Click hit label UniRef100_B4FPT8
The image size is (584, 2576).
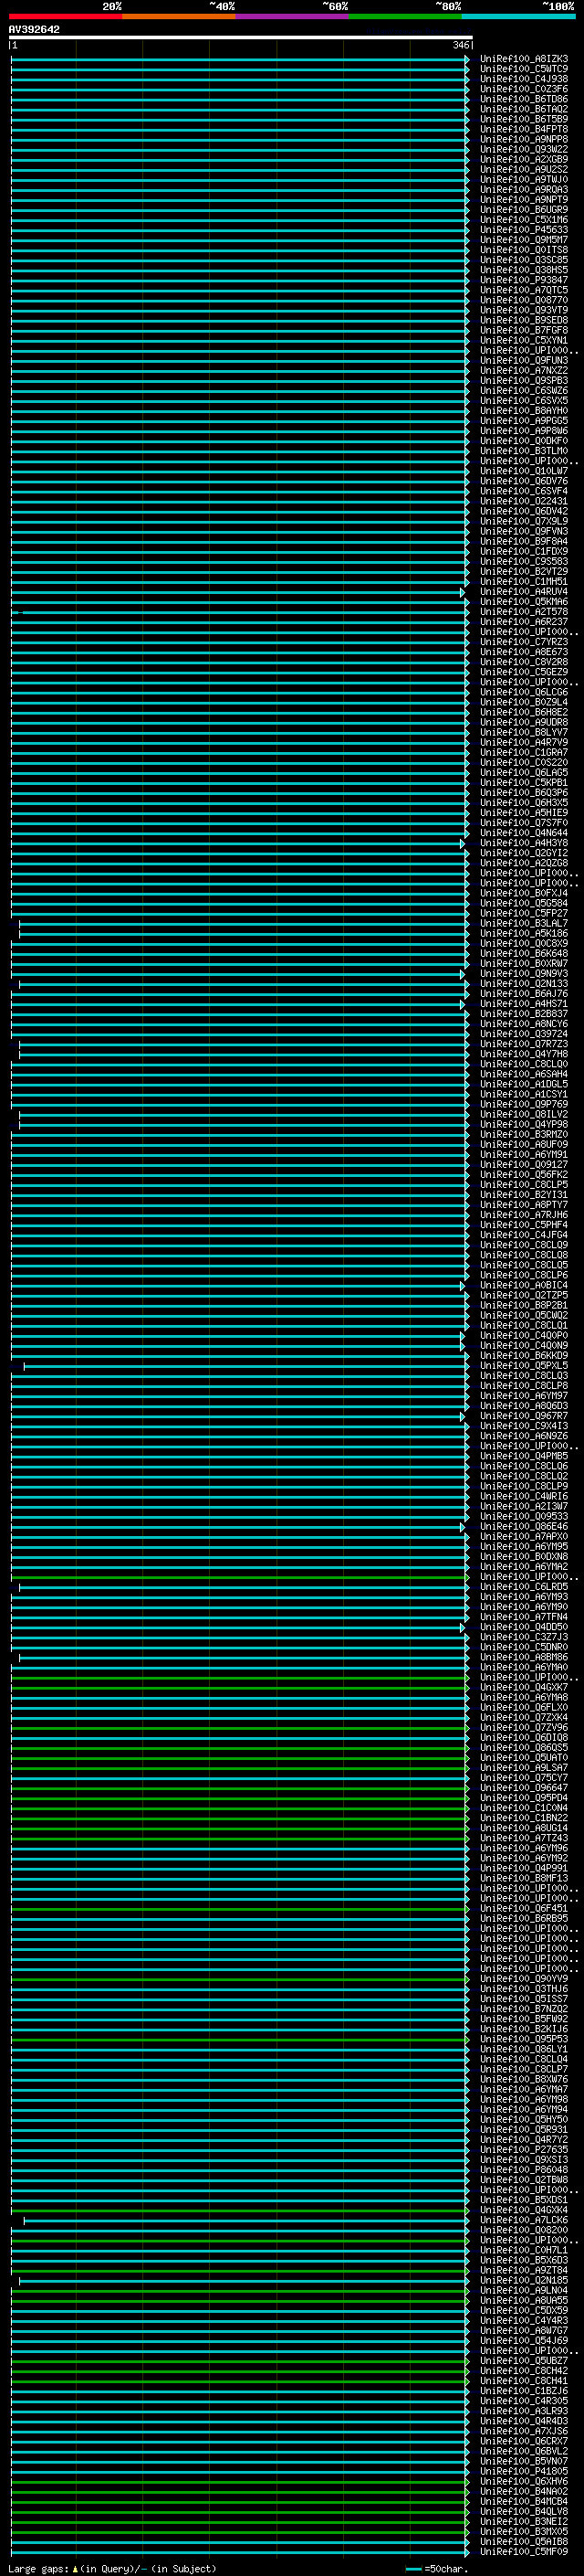coord(524,129)
